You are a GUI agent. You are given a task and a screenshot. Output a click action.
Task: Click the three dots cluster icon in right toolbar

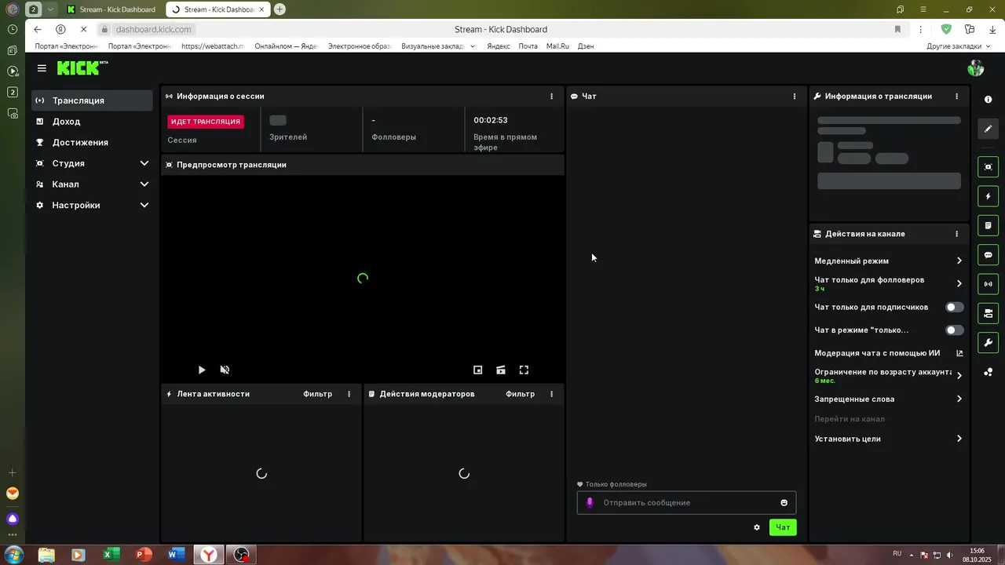(x=989, y=372)
